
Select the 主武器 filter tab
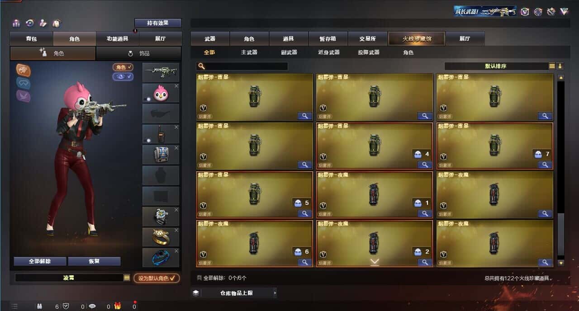[x=249, y=52]
